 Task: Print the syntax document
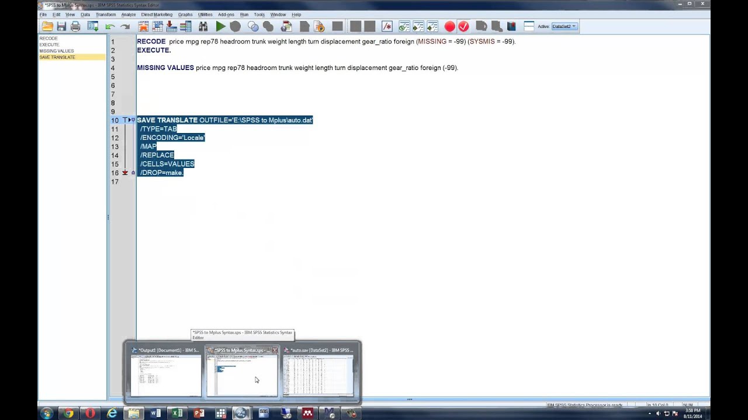point(75,26)
